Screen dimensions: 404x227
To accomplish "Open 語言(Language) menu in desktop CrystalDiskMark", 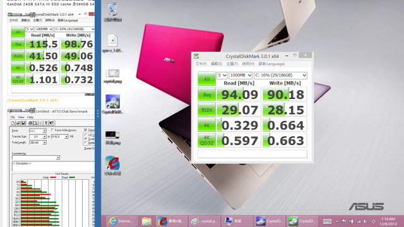I will click(271, 64).
